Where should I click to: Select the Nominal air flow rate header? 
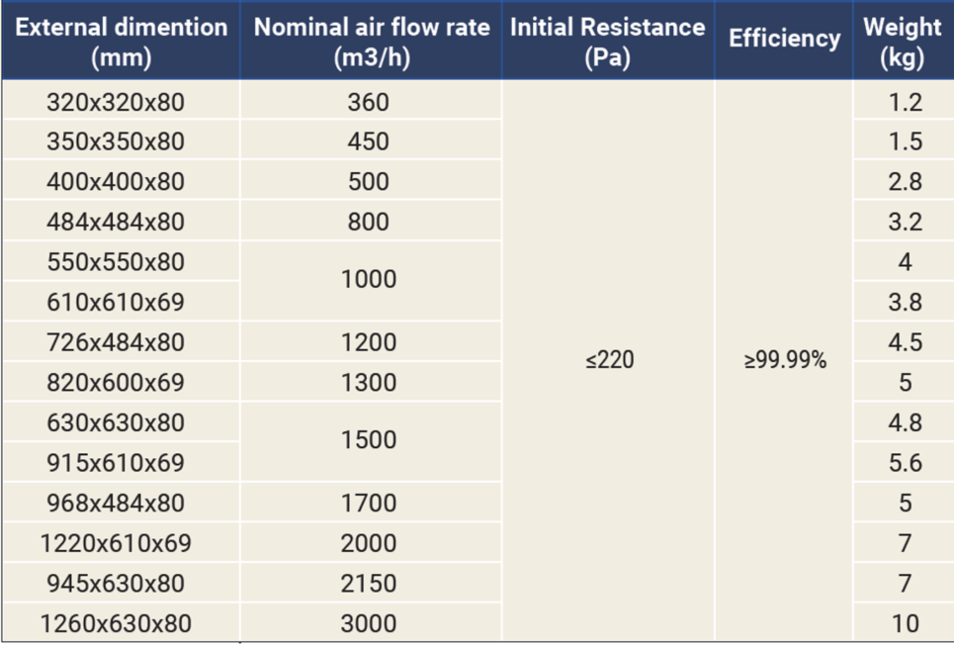pyautogui.click(x=371, y=41)
